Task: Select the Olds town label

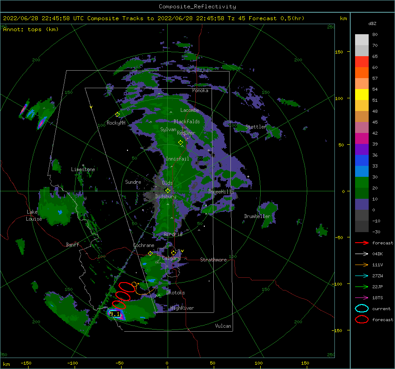Action: (x=167, y=183)
